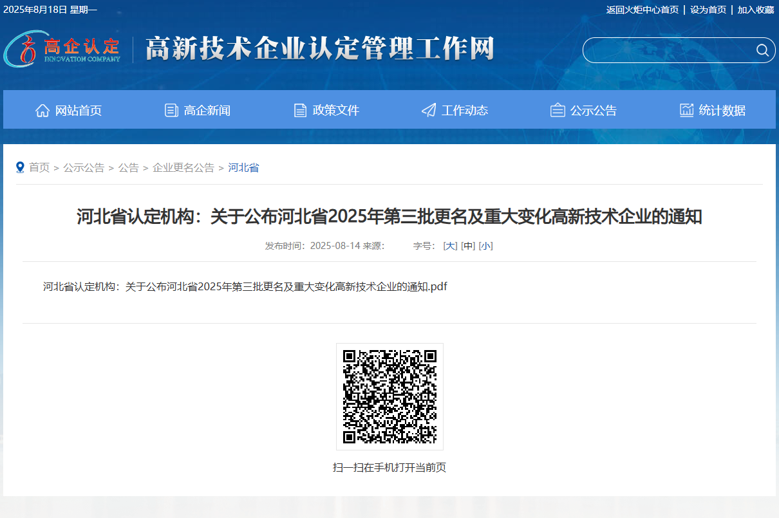This screenshot has width=779, height=518.
Task: Click 返回火炬中心首页 link
Action: point(643,10)
